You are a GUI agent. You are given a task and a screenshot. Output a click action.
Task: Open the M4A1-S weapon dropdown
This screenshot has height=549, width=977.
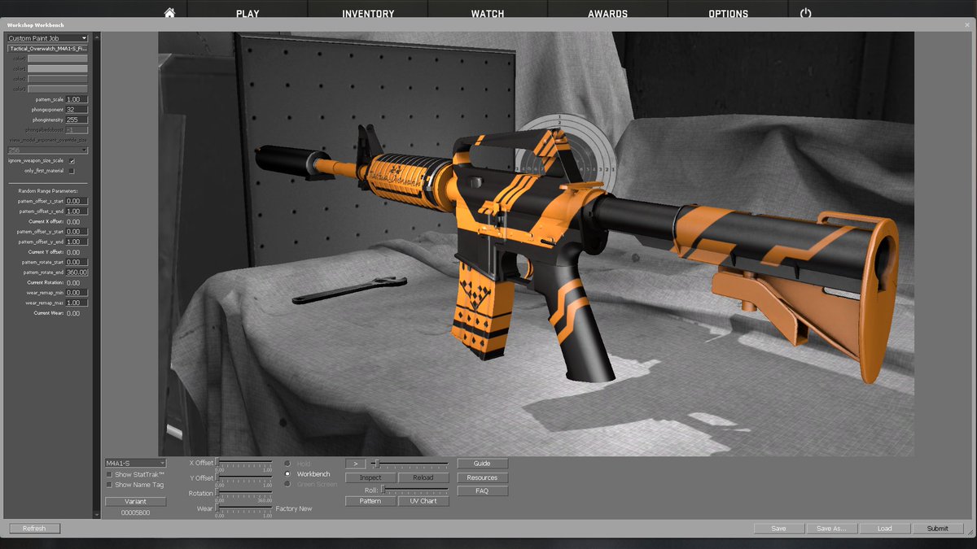tap(135, 463)
